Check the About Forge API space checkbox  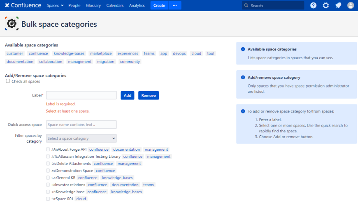coord(48,150)
